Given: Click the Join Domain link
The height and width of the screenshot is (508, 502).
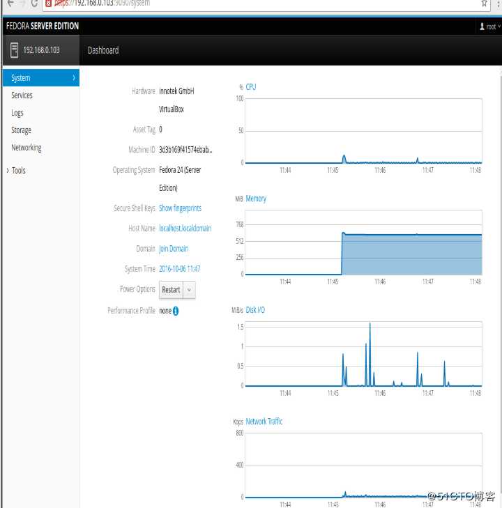Looking at the screenshot, I should (174, 249).
